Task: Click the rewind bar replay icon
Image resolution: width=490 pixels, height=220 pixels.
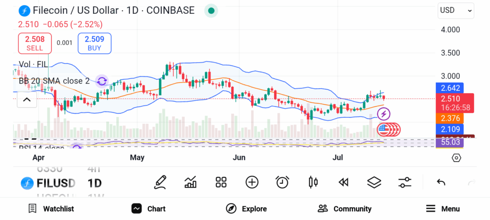Action: pos(343,182)
